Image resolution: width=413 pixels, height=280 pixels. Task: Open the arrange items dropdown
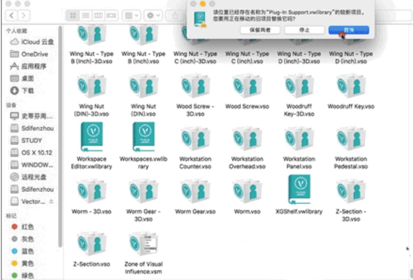[132, 16]
